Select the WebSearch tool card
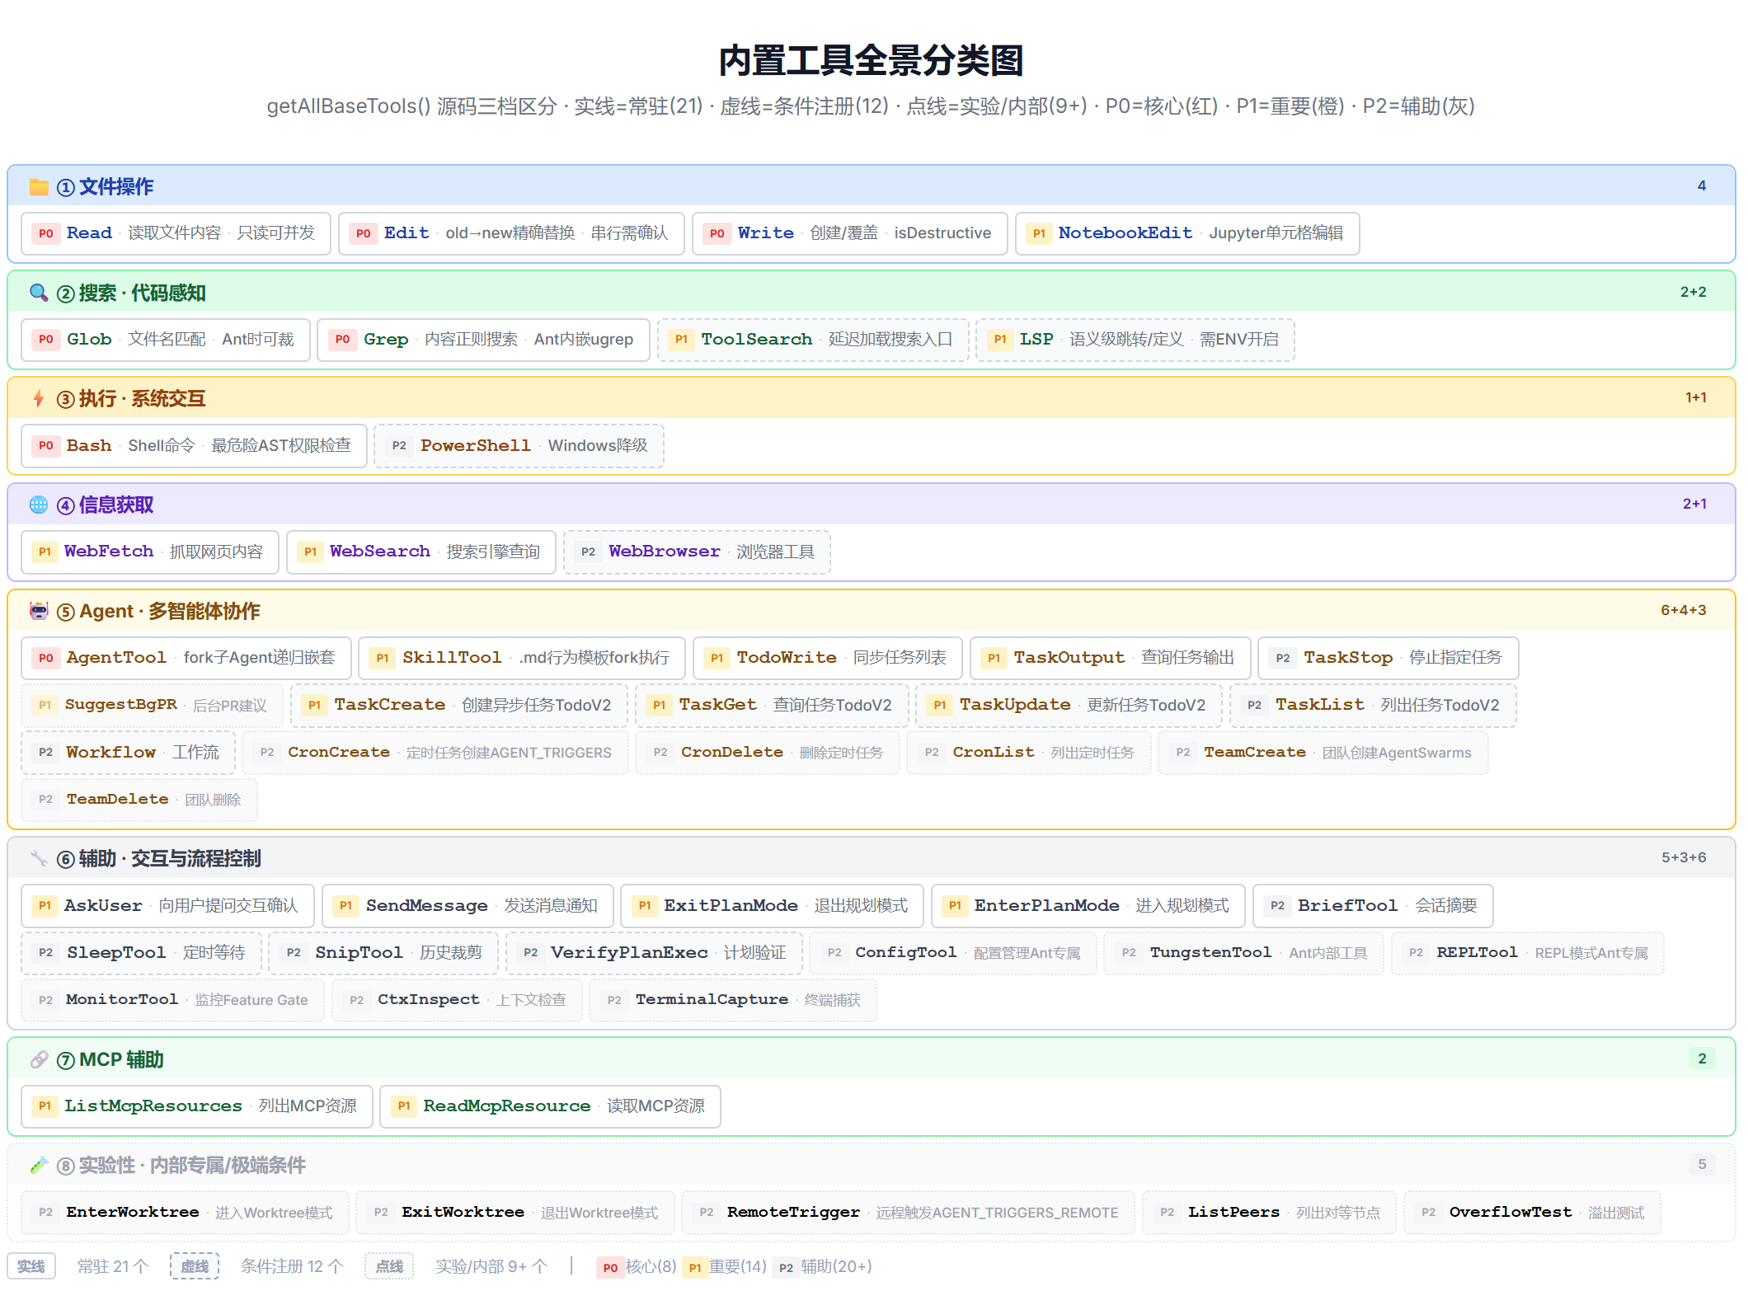The image size is (1748, 1291). pyautogui.click(x=421, y=552)
